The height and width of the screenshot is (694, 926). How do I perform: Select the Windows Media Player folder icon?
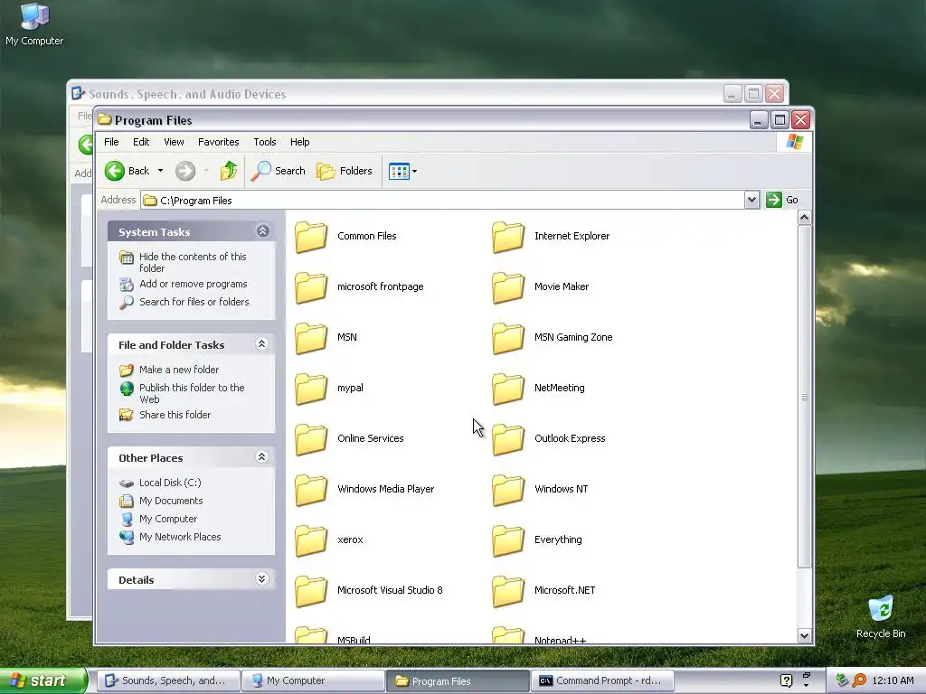coord(311,490)
